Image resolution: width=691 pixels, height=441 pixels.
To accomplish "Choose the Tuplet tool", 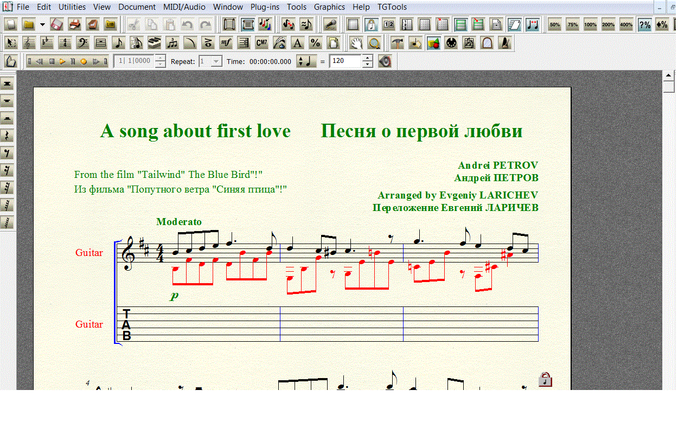I will (x=172, y=43).
